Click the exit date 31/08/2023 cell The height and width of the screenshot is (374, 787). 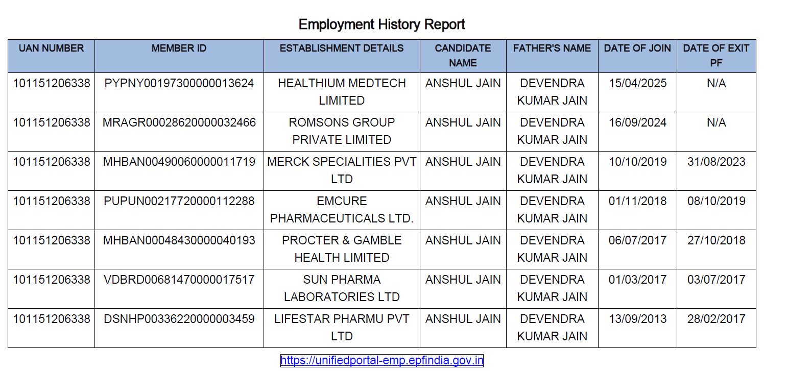(716, 162)
